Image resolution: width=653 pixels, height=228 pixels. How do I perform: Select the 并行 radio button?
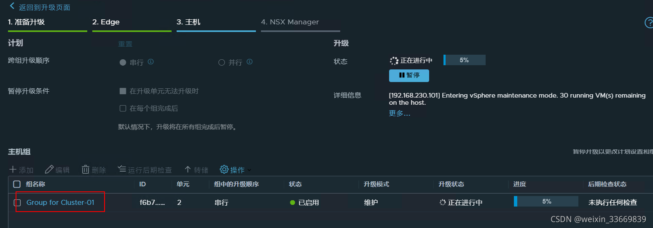tap(222, 62)
